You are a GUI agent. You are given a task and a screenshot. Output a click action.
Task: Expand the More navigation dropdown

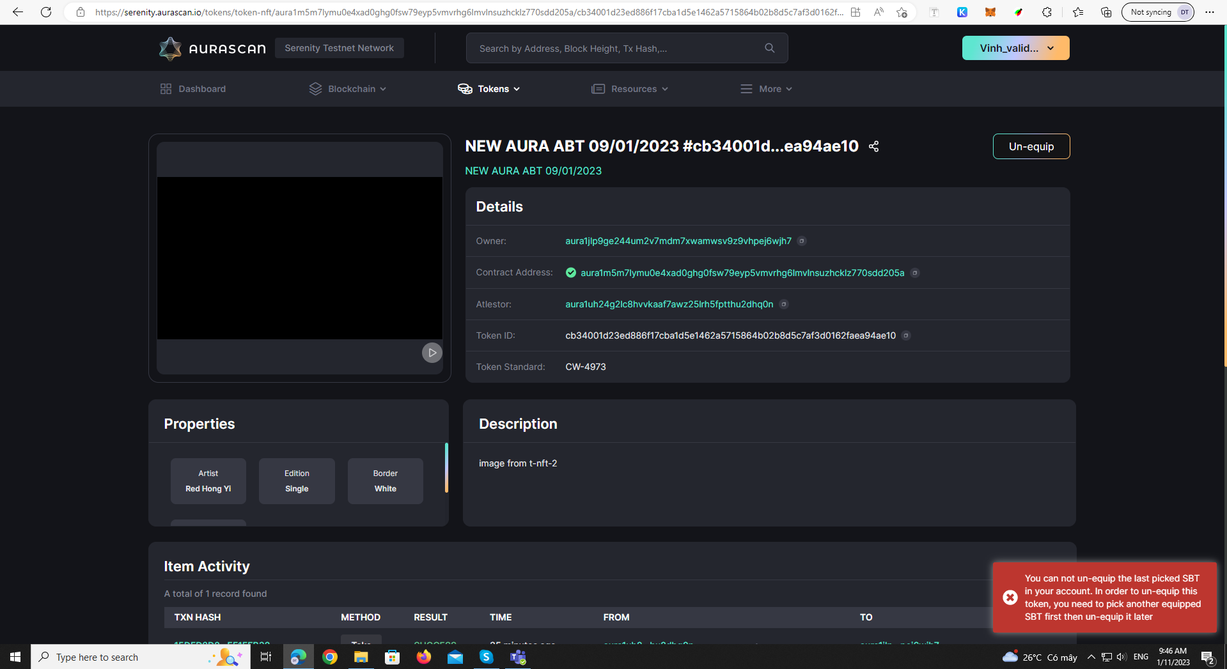tap(765, 89)
